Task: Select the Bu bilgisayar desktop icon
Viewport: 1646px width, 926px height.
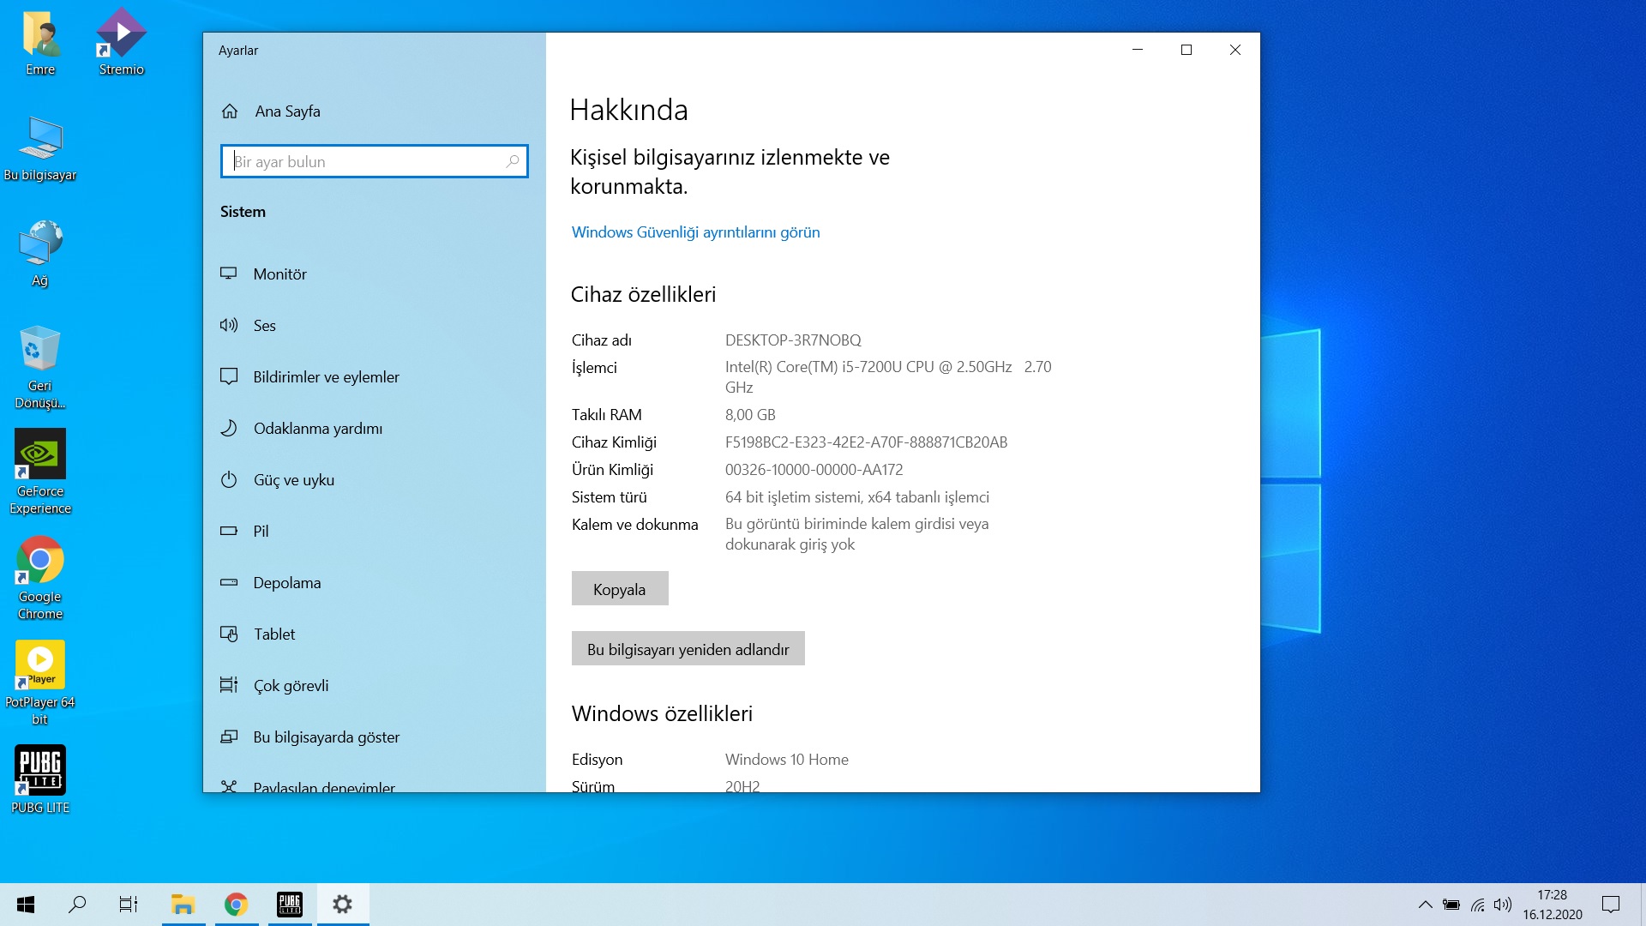Action: pos(40,148)
